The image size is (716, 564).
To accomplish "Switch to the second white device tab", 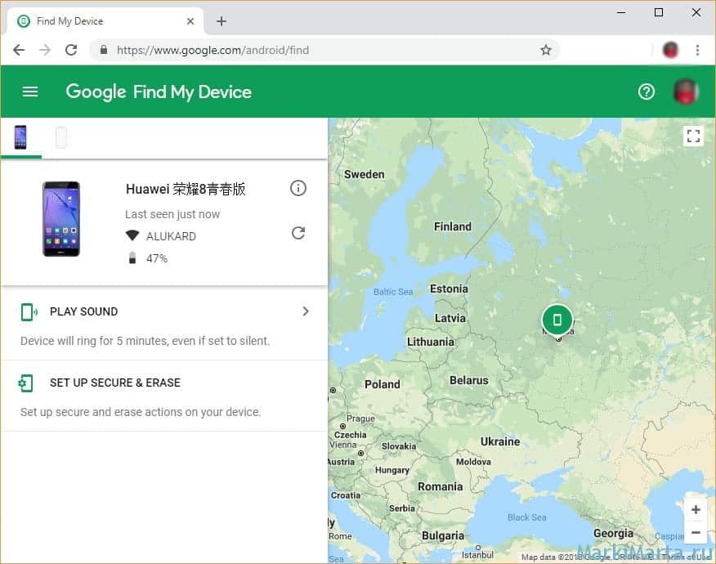I will point(61,137).
